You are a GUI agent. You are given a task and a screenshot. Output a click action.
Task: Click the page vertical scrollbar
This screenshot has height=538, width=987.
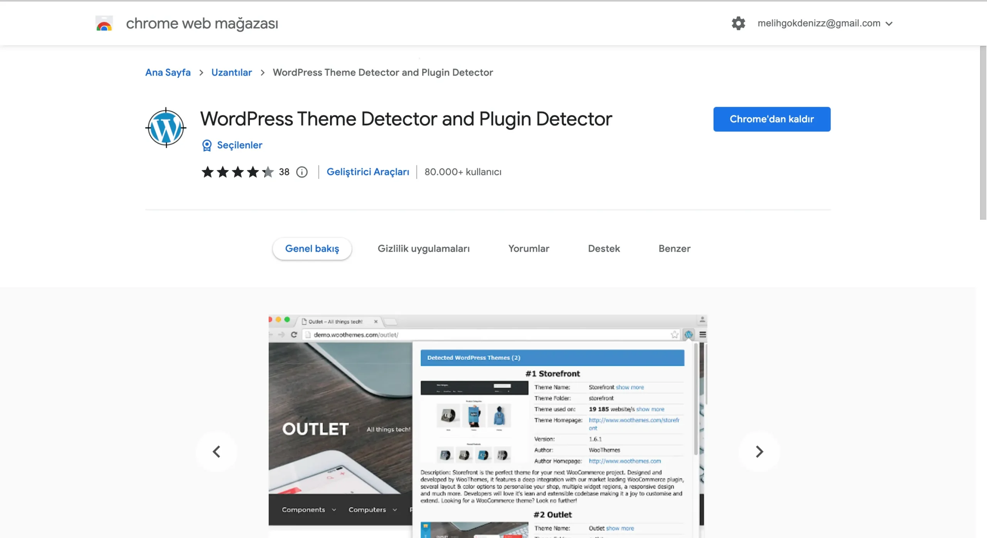pyautogui.click(x=983, y=133)
